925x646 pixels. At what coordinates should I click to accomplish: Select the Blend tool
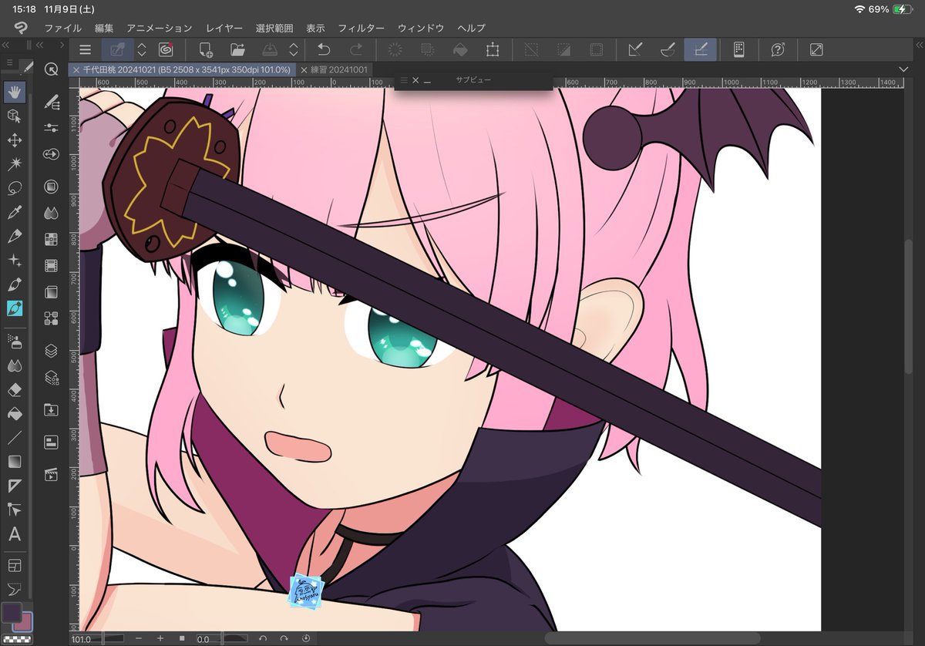(x=14, y=365)
